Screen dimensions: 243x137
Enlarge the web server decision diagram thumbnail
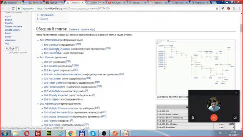click(x=196, y=67)
